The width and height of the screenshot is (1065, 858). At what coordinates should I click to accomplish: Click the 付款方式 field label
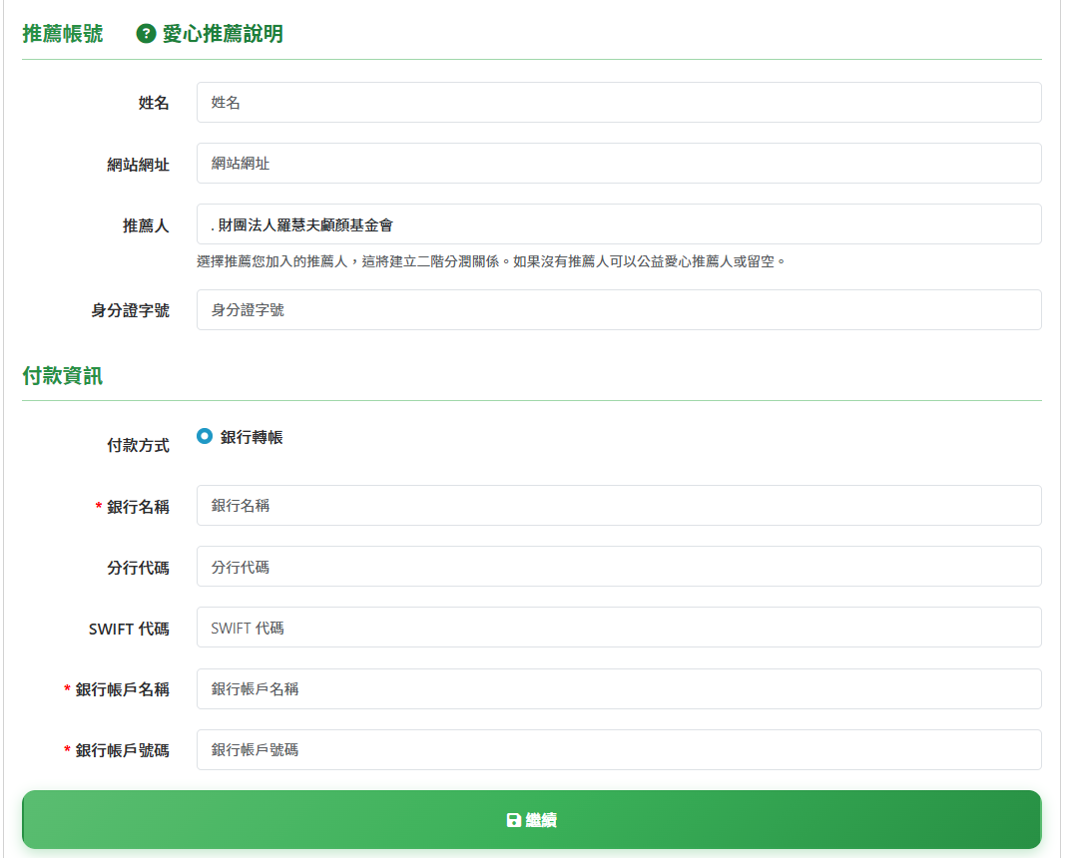pyautogui.click(x=138, y=446)
